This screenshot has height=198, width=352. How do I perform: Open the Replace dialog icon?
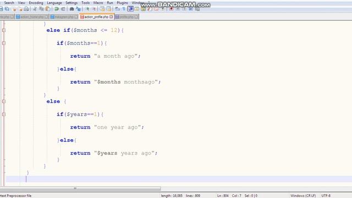(x=78, y=9)
